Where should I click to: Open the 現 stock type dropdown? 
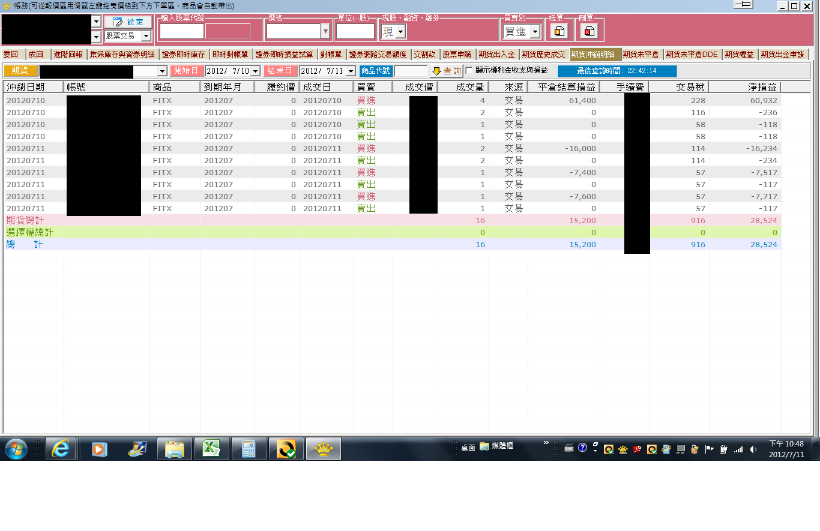point(401,32)
